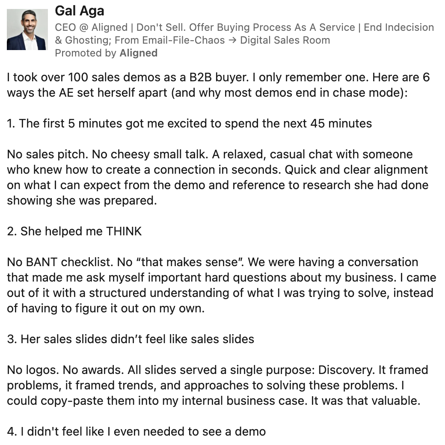Click Gal Aga's profile photo
The height and width of the screenshot is (445, 445).
27,30
